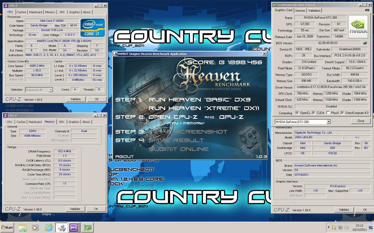This screenshot has width=374, height=233.
Task: Click OK in the CPU-Z Memory window
Action: pos(96,209)
